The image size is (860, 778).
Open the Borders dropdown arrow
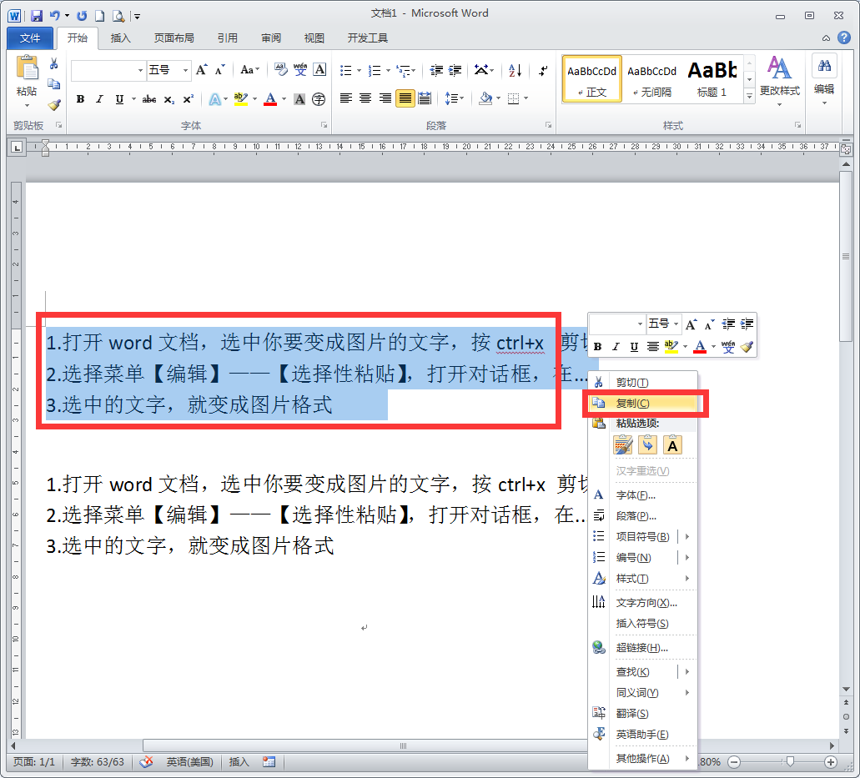click(526, 98)
